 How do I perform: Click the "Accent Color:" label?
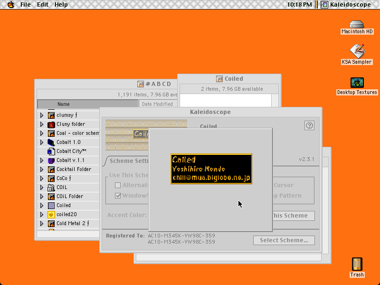[x=127, y=215]
